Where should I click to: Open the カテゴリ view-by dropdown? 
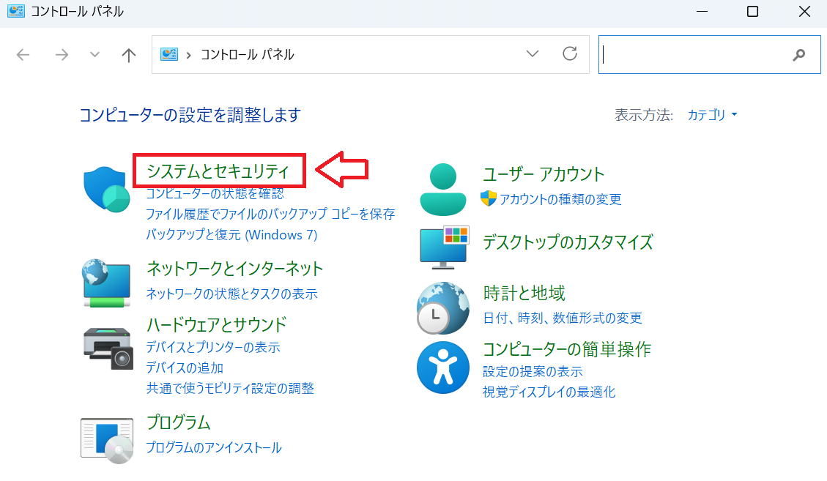[712, 114]
